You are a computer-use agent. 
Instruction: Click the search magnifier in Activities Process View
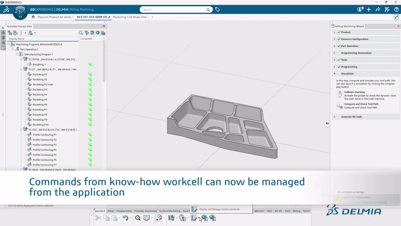(x=81, y=33)
